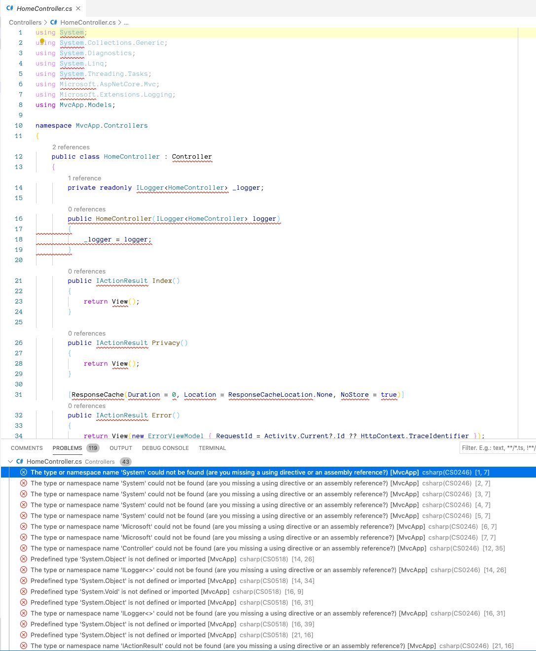Click the 43 count badge next to HomeController.cs

pos(125,461)
